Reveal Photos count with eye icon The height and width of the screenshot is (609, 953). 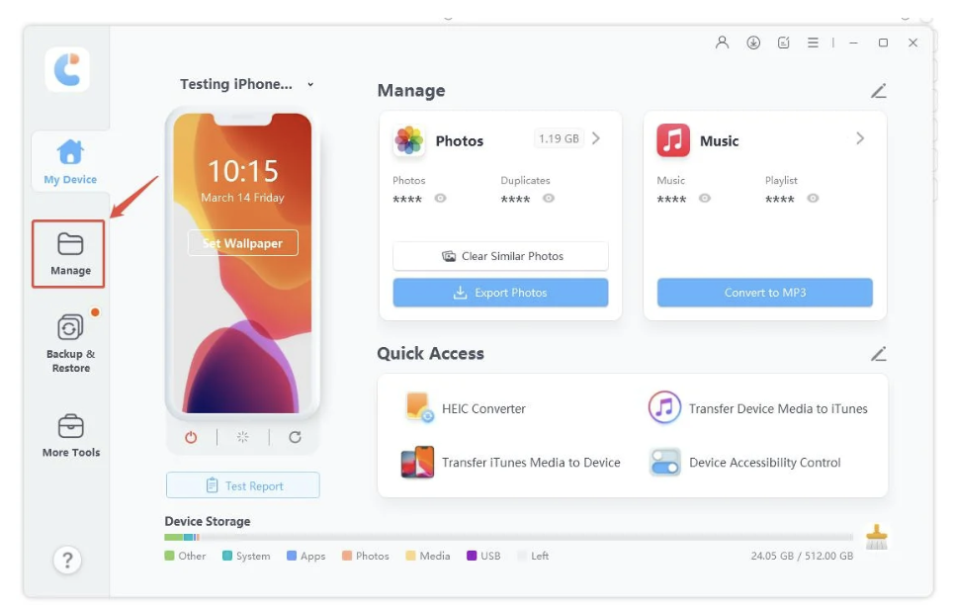[441, 198]
